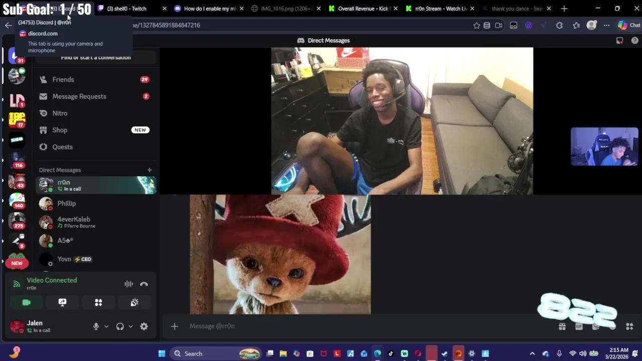The image size is (642, 361).
Task: Open the Activities launcher in the call panel
Action: pos(98,302)
